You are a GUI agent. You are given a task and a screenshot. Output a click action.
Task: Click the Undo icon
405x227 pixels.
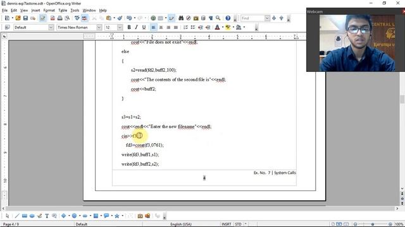click(x=129, y=18)
